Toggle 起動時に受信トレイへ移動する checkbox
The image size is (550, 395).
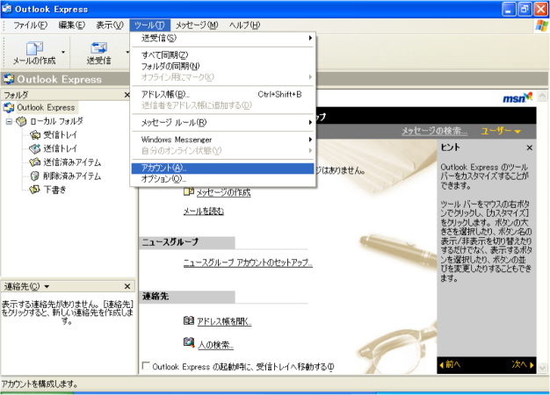click(146, 365)
